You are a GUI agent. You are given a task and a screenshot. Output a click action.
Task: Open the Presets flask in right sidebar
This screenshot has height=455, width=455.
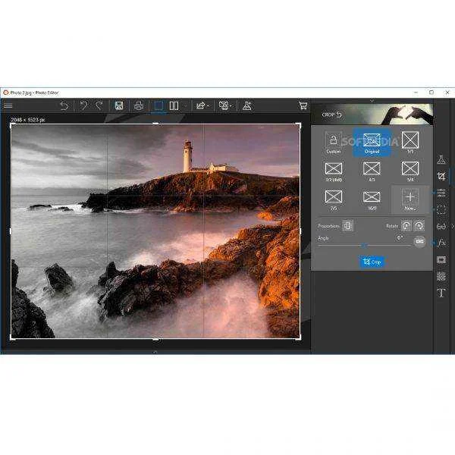(441, 159)
